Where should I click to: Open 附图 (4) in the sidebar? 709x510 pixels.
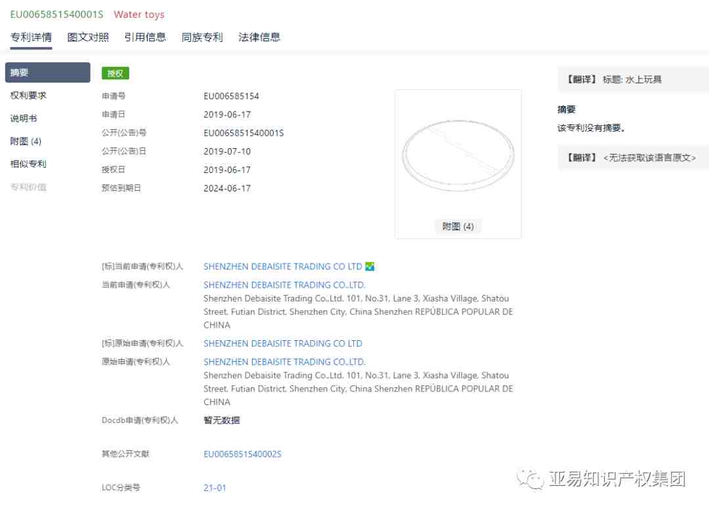tap(26, 141)
